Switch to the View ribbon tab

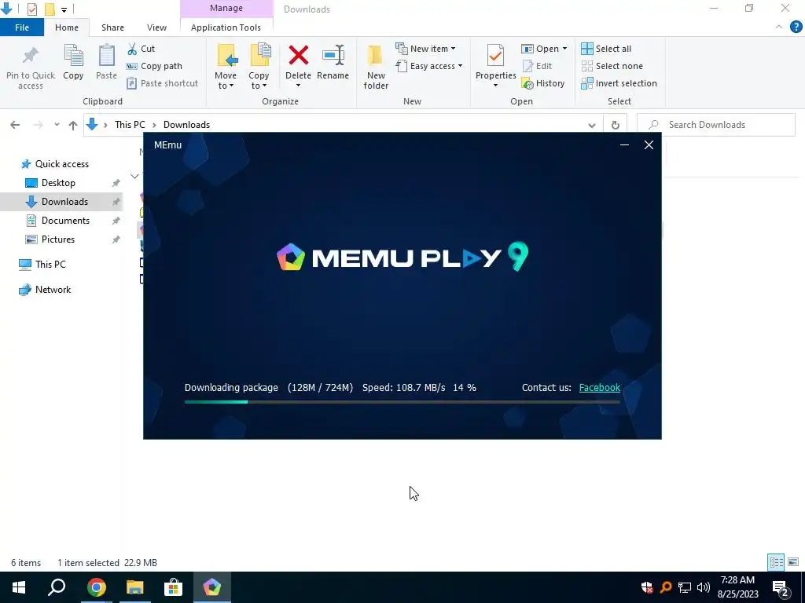(x=156, y=27)
